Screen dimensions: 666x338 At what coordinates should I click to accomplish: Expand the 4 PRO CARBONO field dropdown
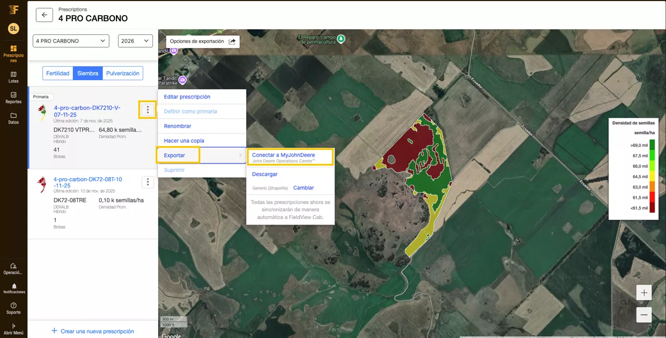[71, 41]
